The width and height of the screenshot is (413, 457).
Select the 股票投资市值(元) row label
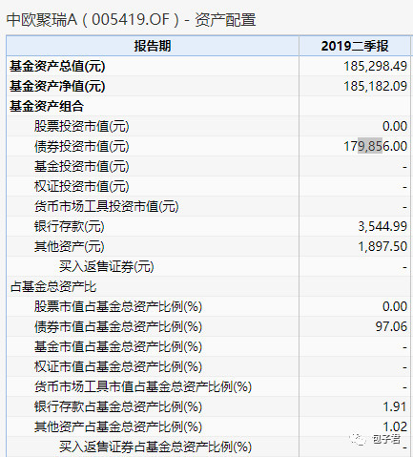(82, 126)
